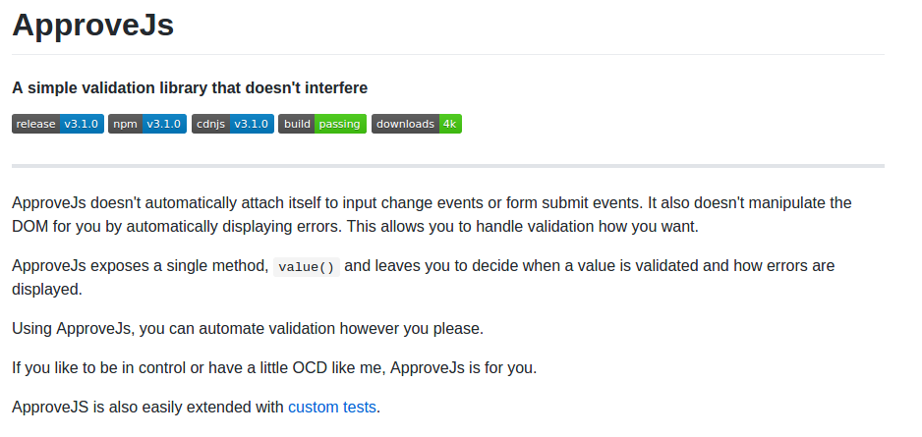The width and height of the screenshot is (922, 437).
Task: Click the green "passing" status label
Action: (x=339, y=124)
